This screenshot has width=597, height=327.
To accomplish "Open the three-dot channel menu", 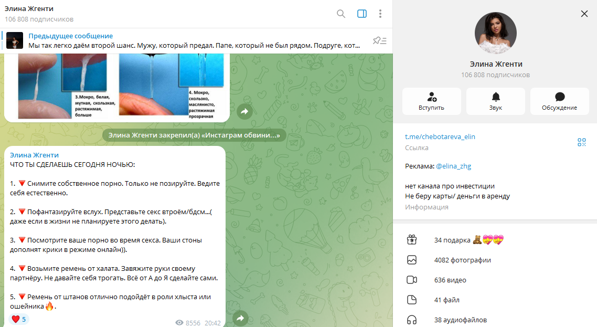I will click(x=380, y=14).
